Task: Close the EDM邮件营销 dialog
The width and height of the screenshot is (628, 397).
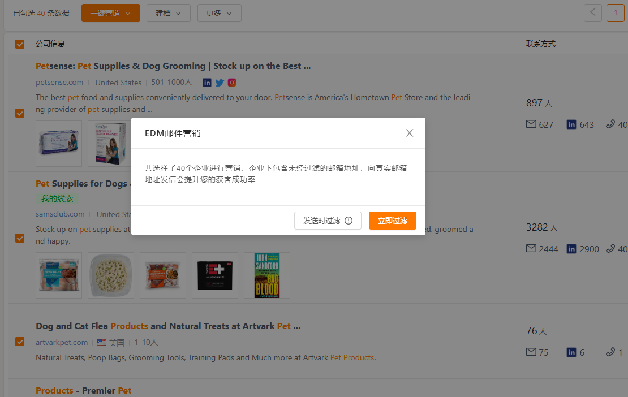Action: [x=409, y=133]
